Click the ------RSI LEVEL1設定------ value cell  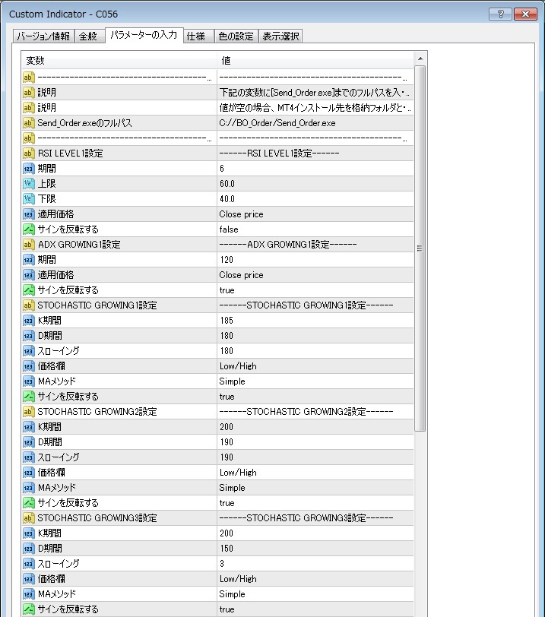[x=315, y=153]
